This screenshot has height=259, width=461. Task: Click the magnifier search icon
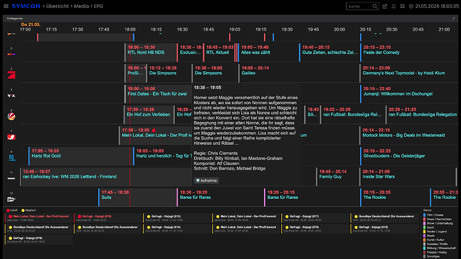[375, 6]
